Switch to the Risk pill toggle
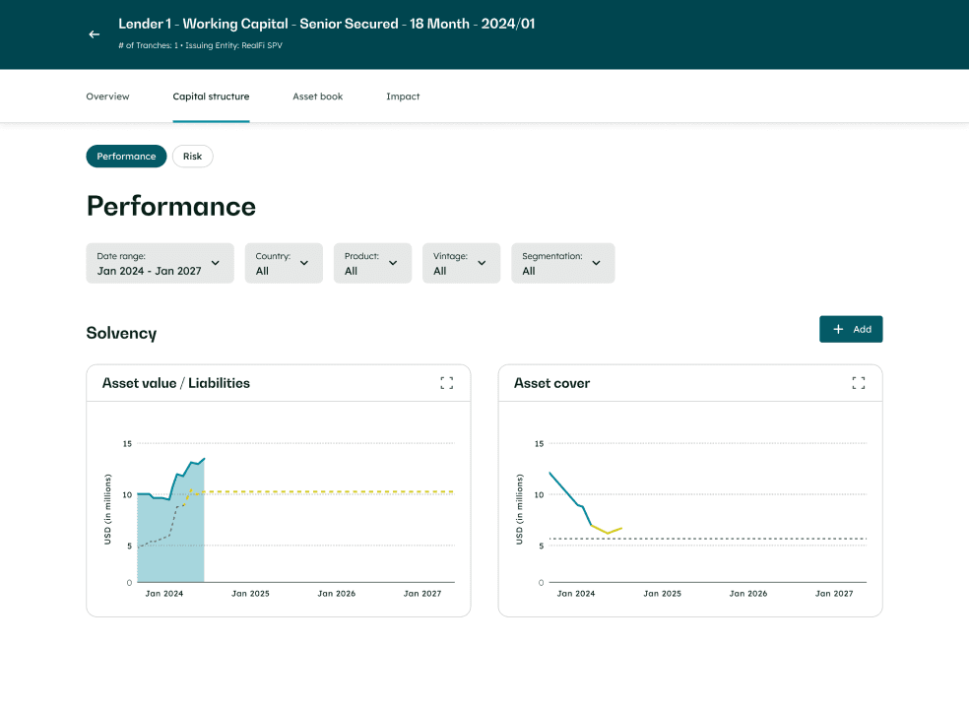The width and height of the screenshot is (969, 709). (192, 157)
